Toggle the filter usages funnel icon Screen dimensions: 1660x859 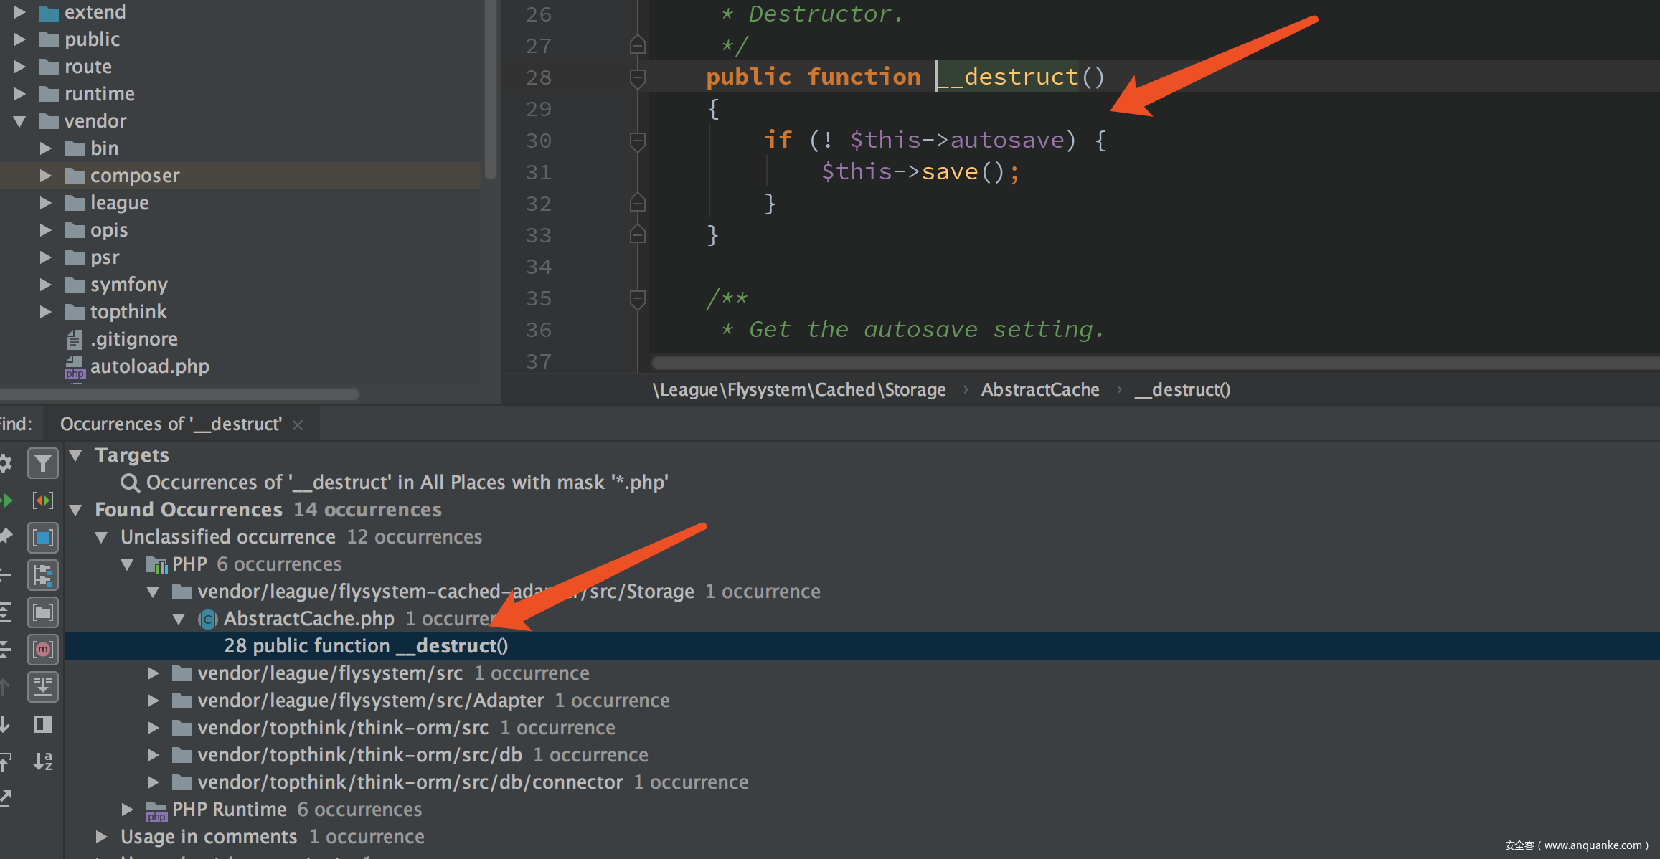coord(42,463)
